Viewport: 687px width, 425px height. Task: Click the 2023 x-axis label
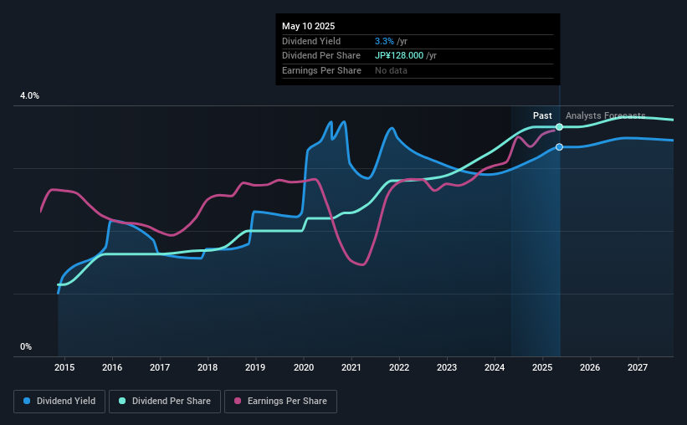pos(447,367)
